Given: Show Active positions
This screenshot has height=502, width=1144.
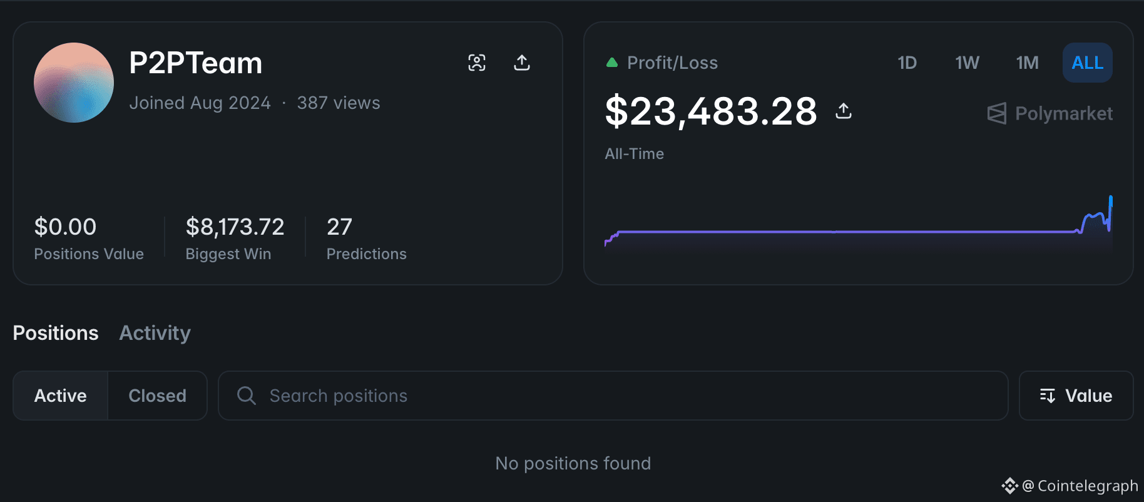Looking at the screenshot, I should (x=61, y=396).
